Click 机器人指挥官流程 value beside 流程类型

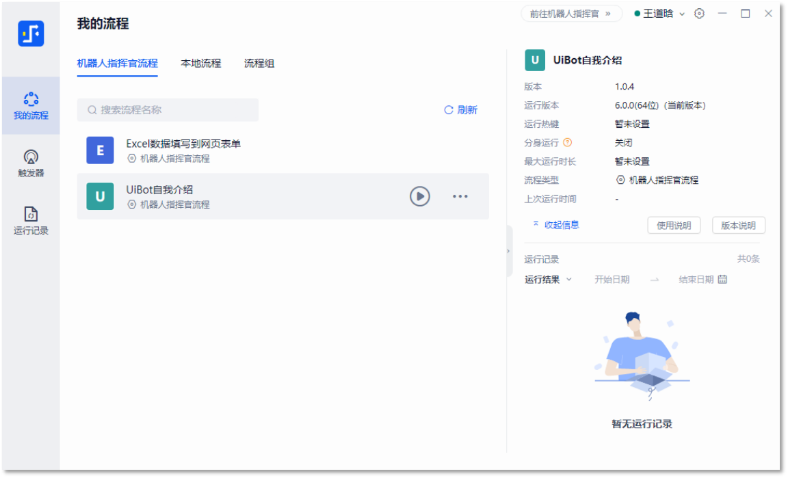coord(658,181)
